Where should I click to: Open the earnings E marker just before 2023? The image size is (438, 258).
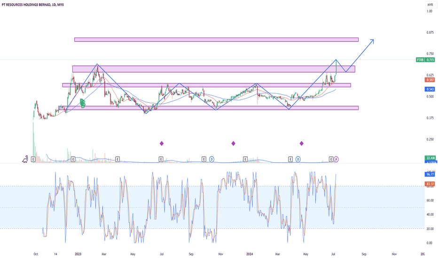point(73,159)
